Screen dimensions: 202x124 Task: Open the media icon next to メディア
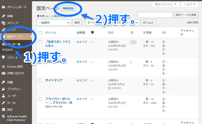(x=3, y=23)
